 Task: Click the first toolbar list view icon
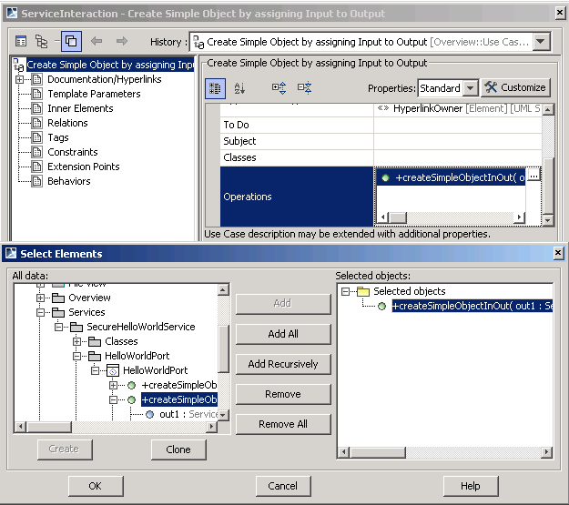click(21, 42)
